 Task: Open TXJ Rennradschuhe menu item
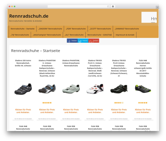[x=20, y=35]
